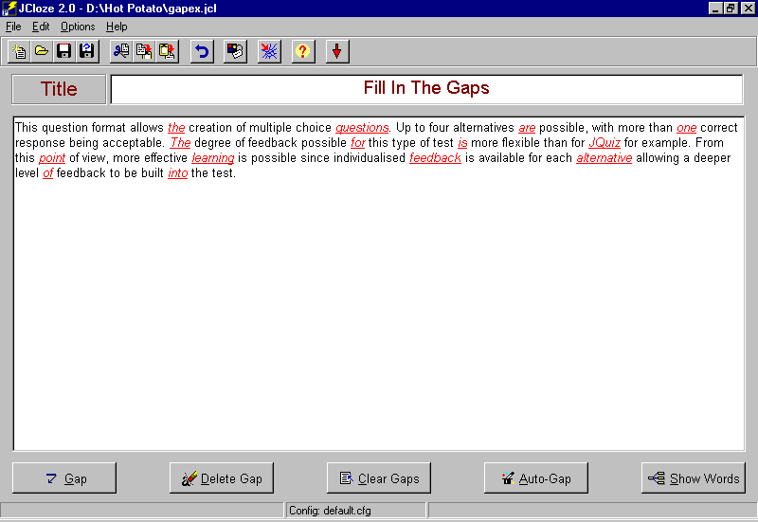The height and width of the screenshot is (522, 758).
Task: Click the Copy toolbar icon
Action: tap(144, 51)
